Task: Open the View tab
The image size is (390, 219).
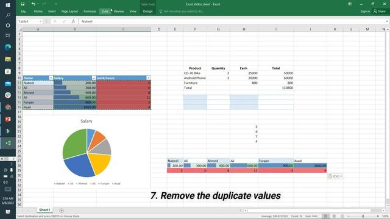Action: pyautogui.click(x=133, y=12)
